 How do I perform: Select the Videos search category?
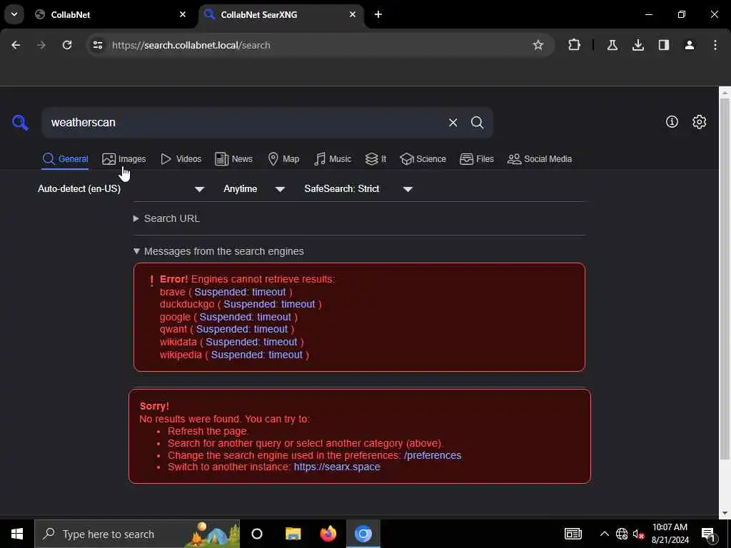click(x=181, y=159)
